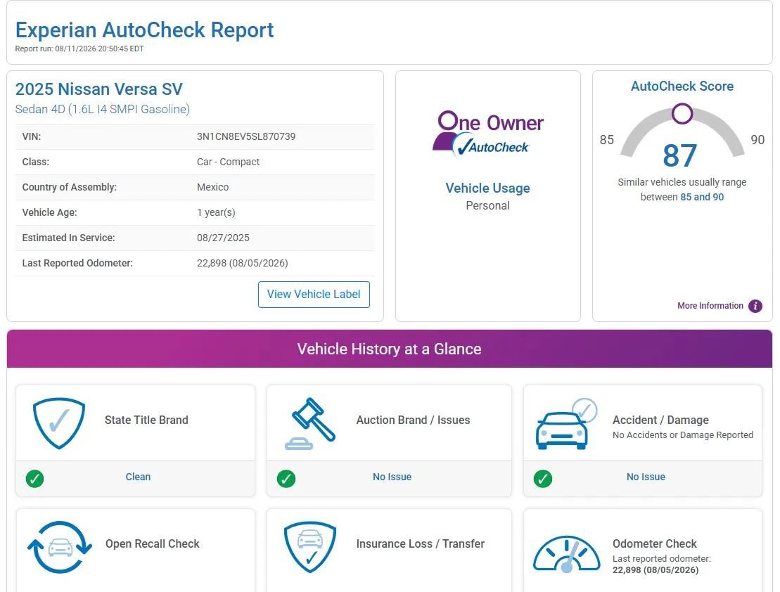The height and width of the screenshot is (592, 780).
Task: Click the AutoCheck Score gauge marker circle
Action: 682,113
